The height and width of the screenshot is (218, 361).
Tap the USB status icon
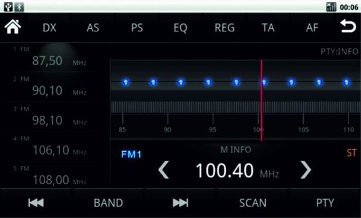click(8, 7)
